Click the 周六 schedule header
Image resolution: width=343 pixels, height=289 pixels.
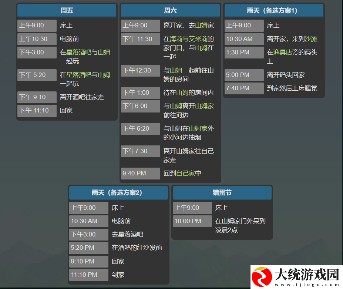click(170, 10)
